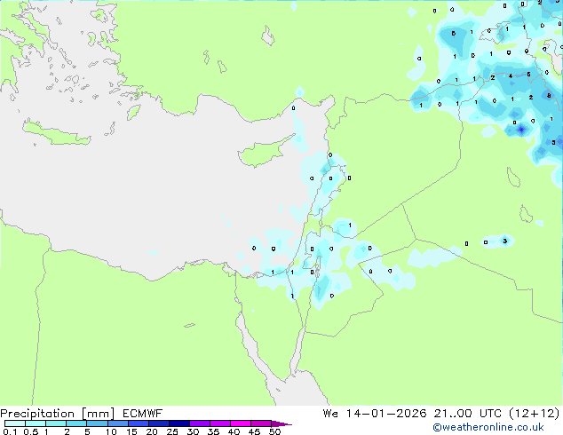This screenshot has height=435, width=563.
Task: Open the weatheronline.co.uk copyright link
Action: 488,427
